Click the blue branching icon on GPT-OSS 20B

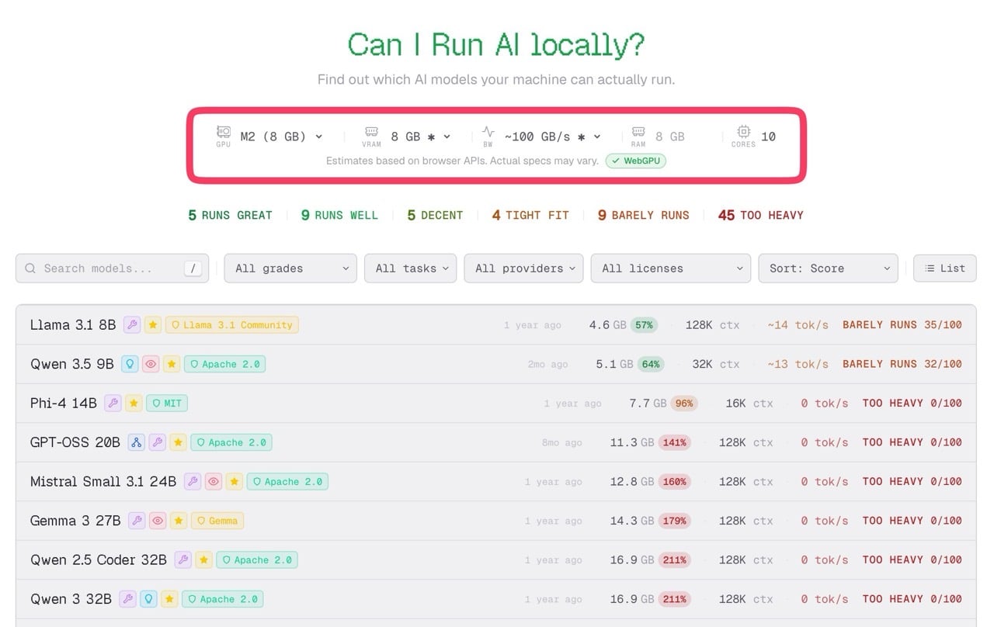(137, 442)
